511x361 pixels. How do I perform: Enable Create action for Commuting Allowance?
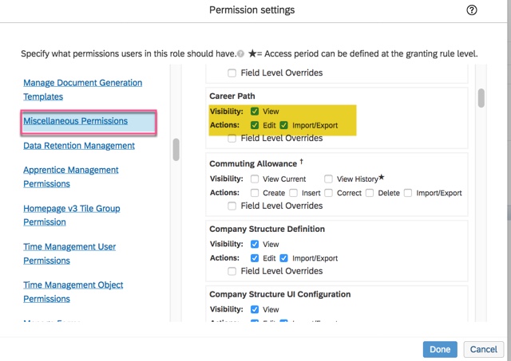tap(255, 193)
